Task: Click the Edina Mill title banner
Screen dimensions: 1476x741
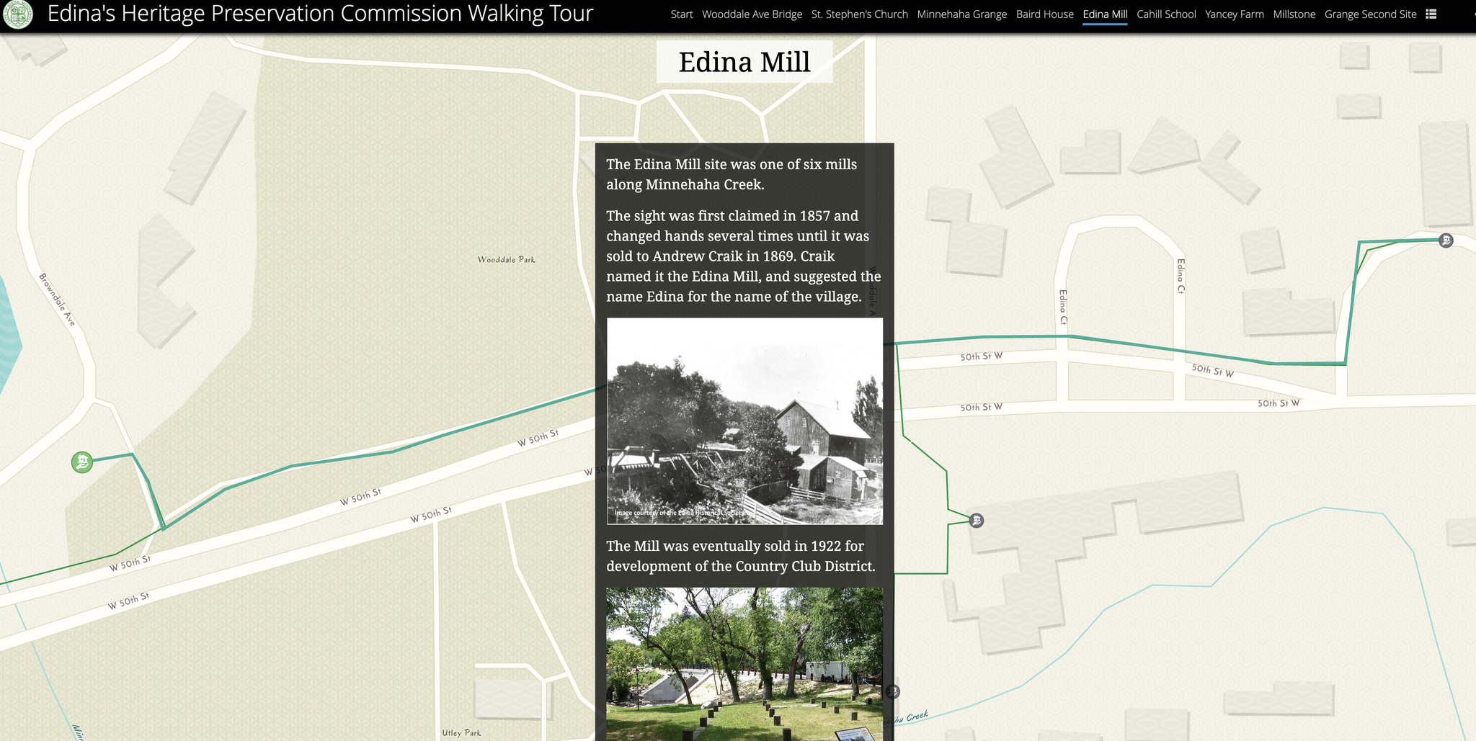Action: point(744,63)
